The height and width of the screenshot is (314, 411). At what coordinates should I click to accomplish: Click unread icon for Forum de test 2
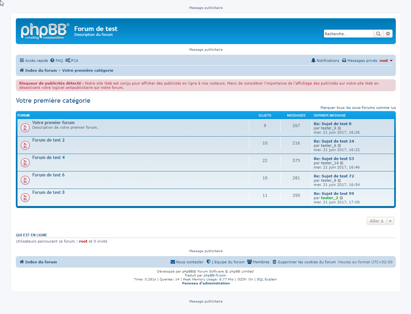(x=25, y=145)
